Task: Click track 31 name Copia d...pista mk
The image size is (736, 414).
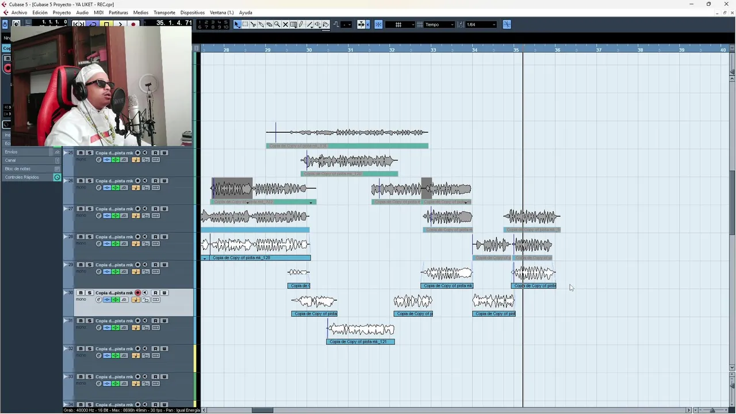Action: point(114,321)
